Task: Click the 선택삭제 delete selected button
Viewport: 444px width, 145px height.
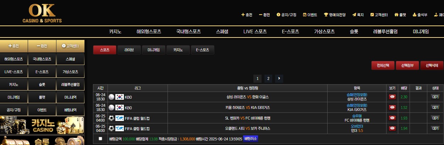Action: pos(432,65)
